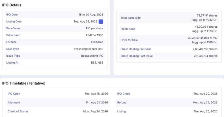Screen dimensions: 224x117
Task: Select the IPO Open timetable label
Action: click(x=14, y=94)
